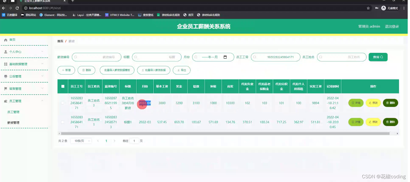
Task: Click the 删除 button above the table
Action: pos(86,70)
